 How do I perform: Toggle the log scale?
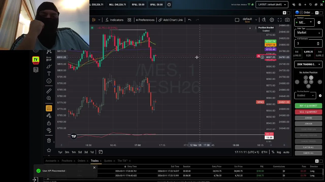point(279,152)
